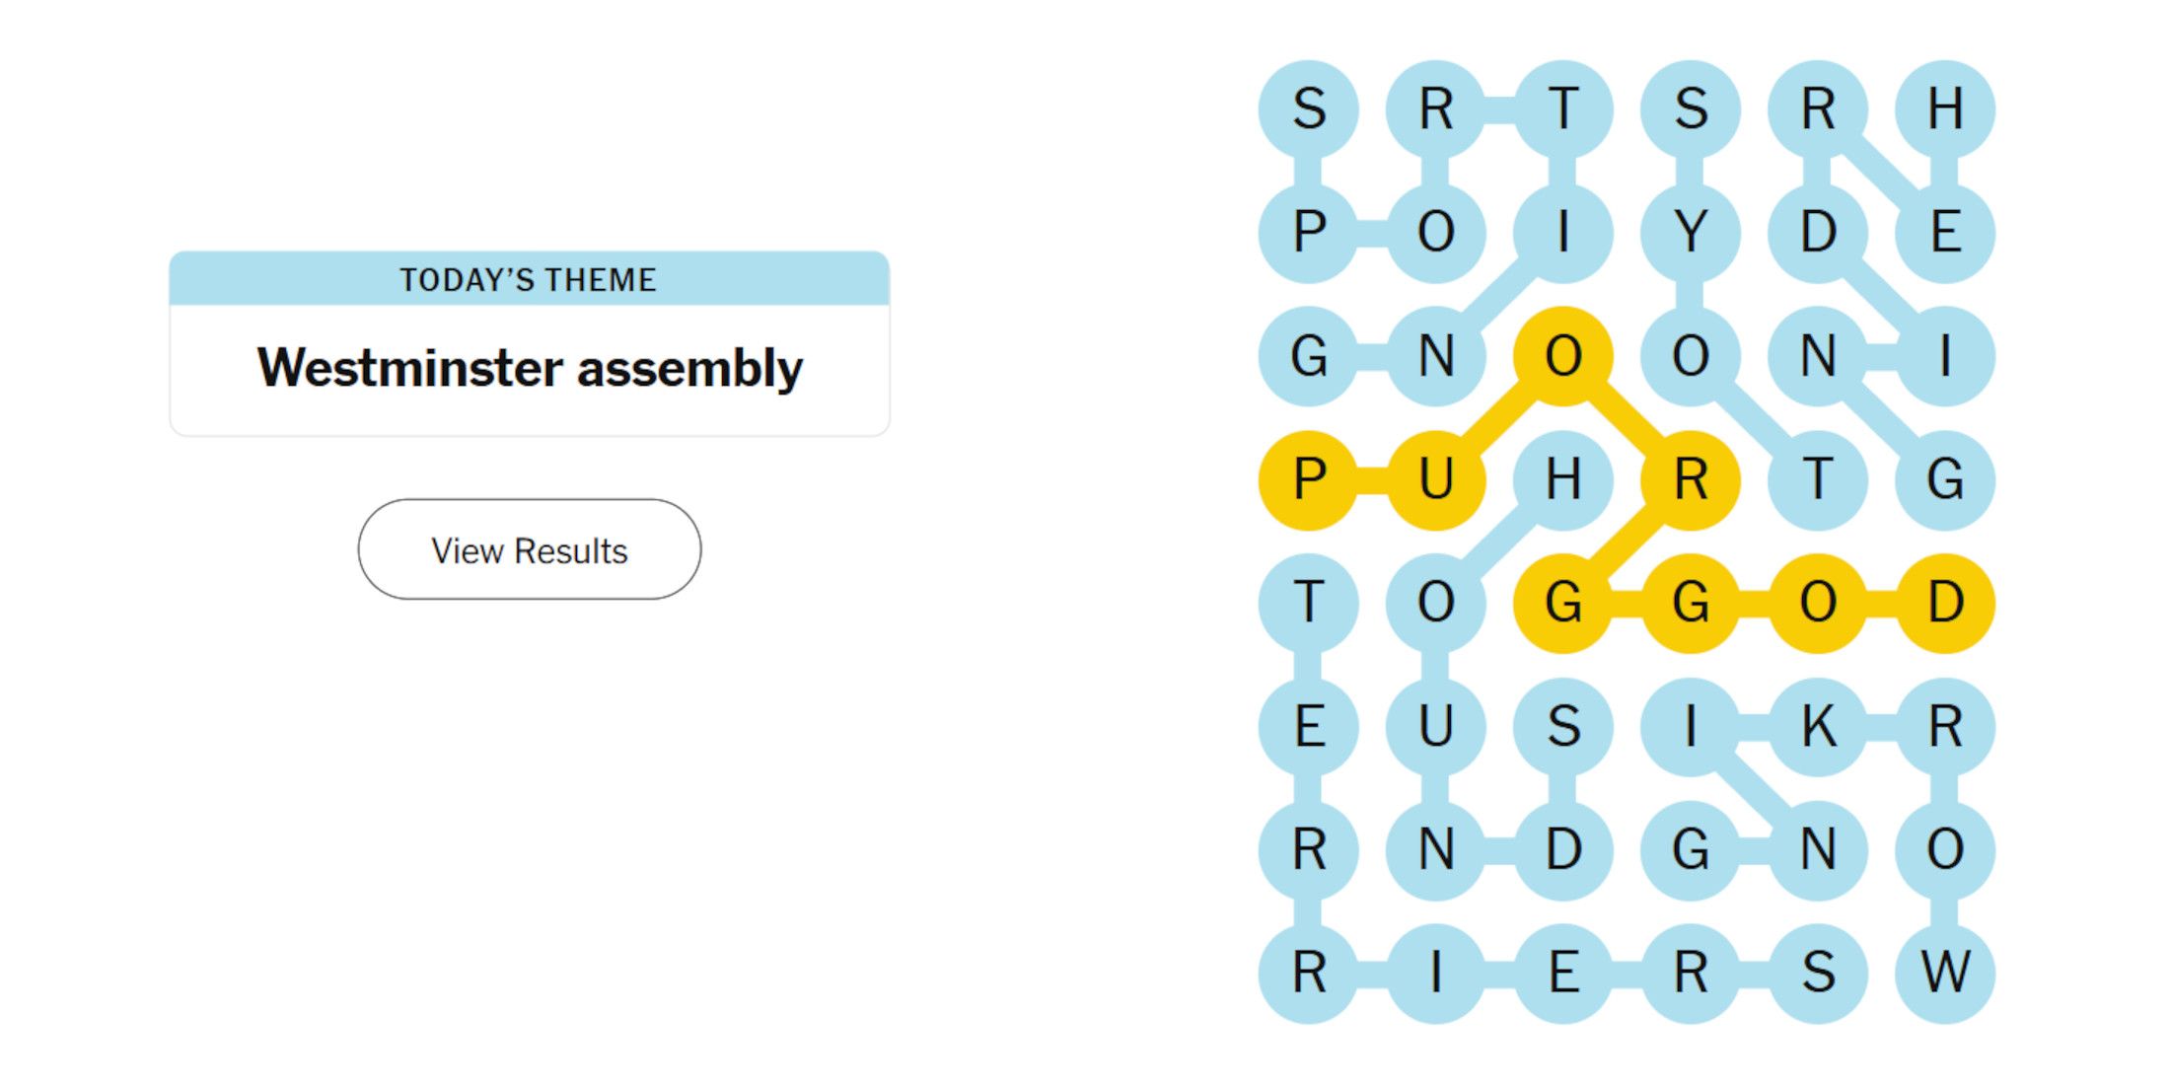Select the letter W tile

click(x=1945, y=973)
